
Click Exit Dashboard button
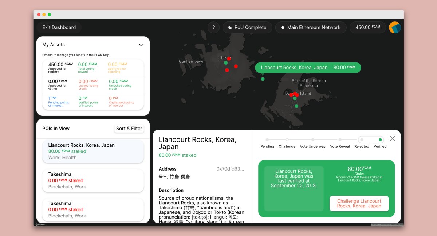click(59, 27)
